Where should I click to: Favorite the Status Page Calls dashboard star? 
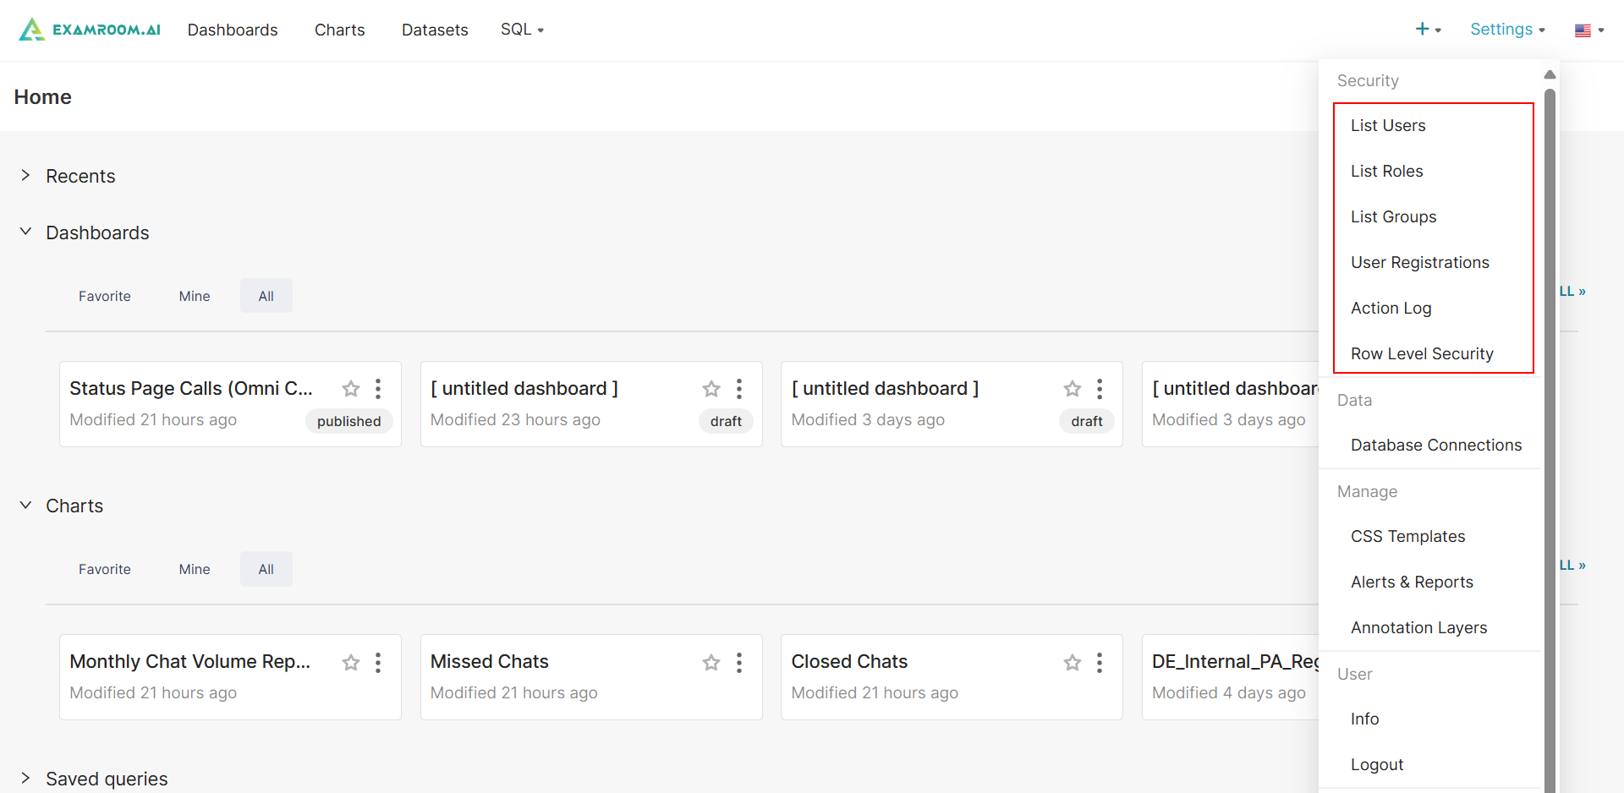[351, 389]
